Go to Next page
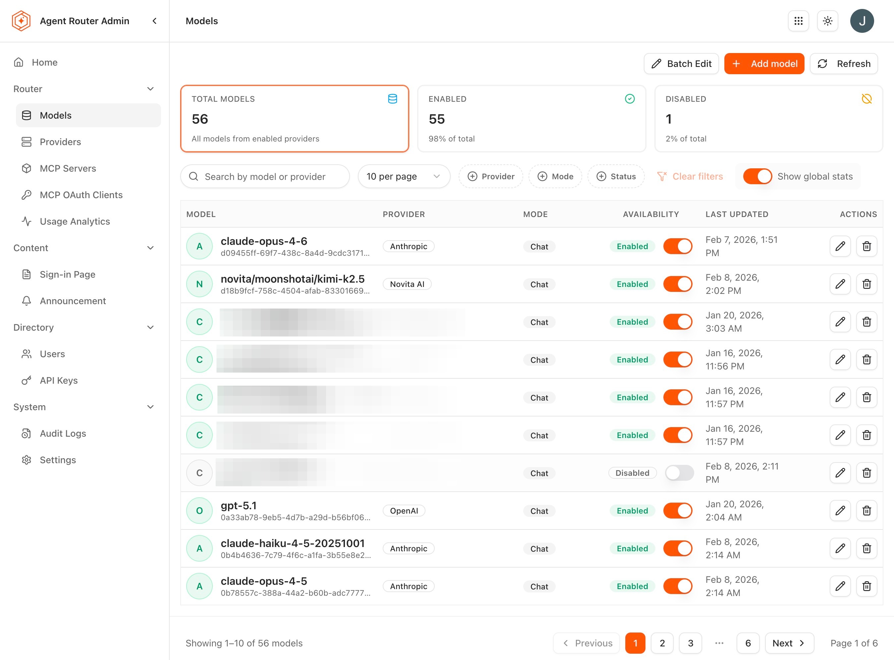894x660 pixels. [789, 643]
